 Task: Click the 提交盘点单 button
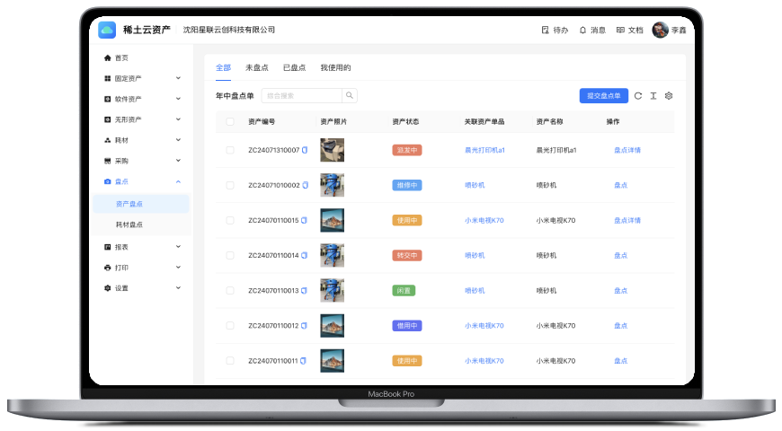coord(603,95)
